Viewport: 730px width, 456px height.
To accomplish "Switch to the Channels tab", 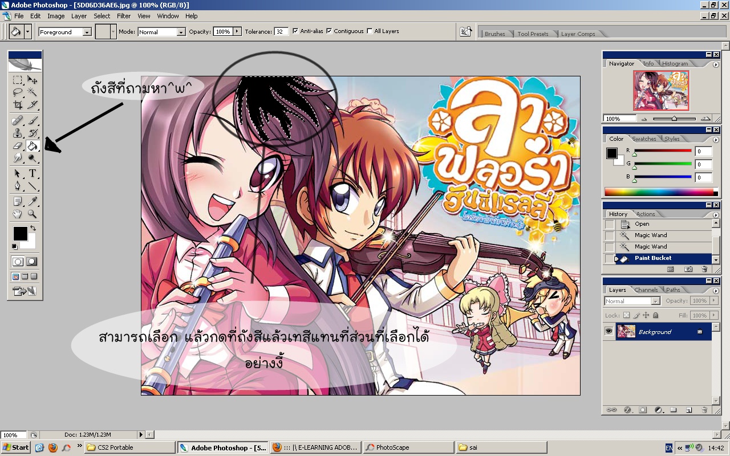I will tap(646, 290).
